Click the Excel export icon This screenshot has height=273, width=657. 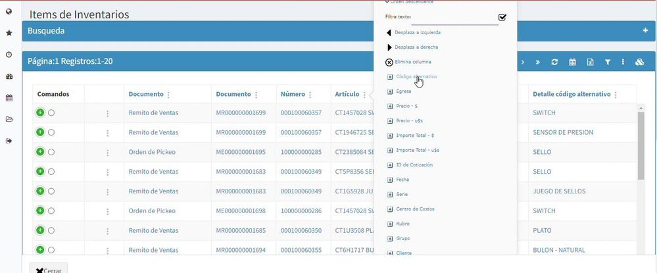pos(590,62)
